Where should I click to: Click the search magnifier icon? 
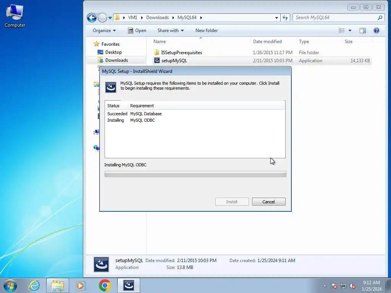point(380,18)
